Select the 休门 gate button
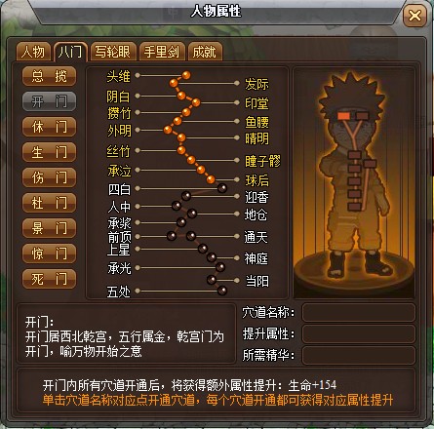 tap(49, 127)
